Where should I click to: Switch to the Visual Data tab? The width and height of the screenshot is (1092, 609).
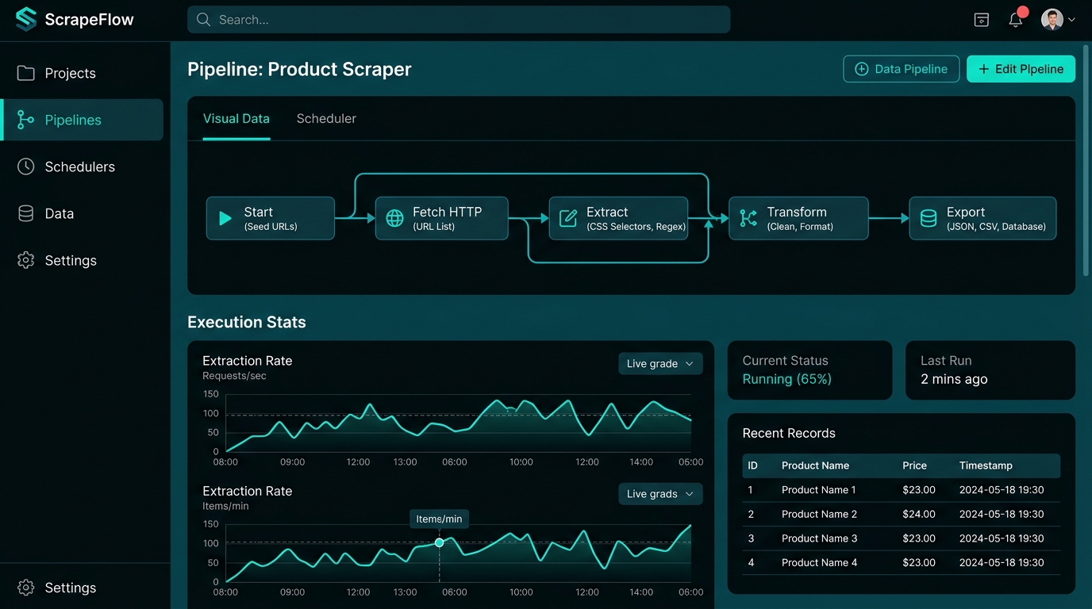236,119
